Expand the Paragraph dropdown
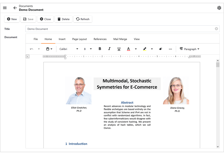Image resolution: width=224 pixels, height=155 pixels. point(189,49)
